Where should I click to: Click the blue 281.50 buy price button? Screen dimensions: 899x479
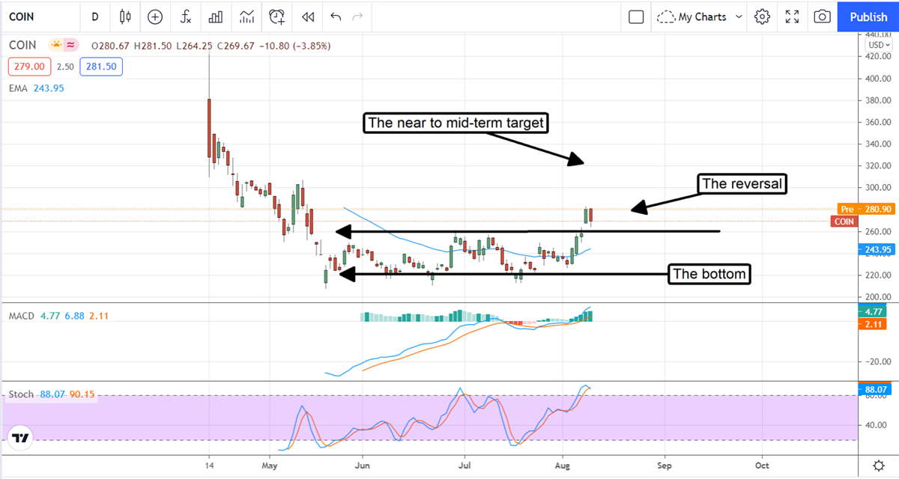coord(105,67)
